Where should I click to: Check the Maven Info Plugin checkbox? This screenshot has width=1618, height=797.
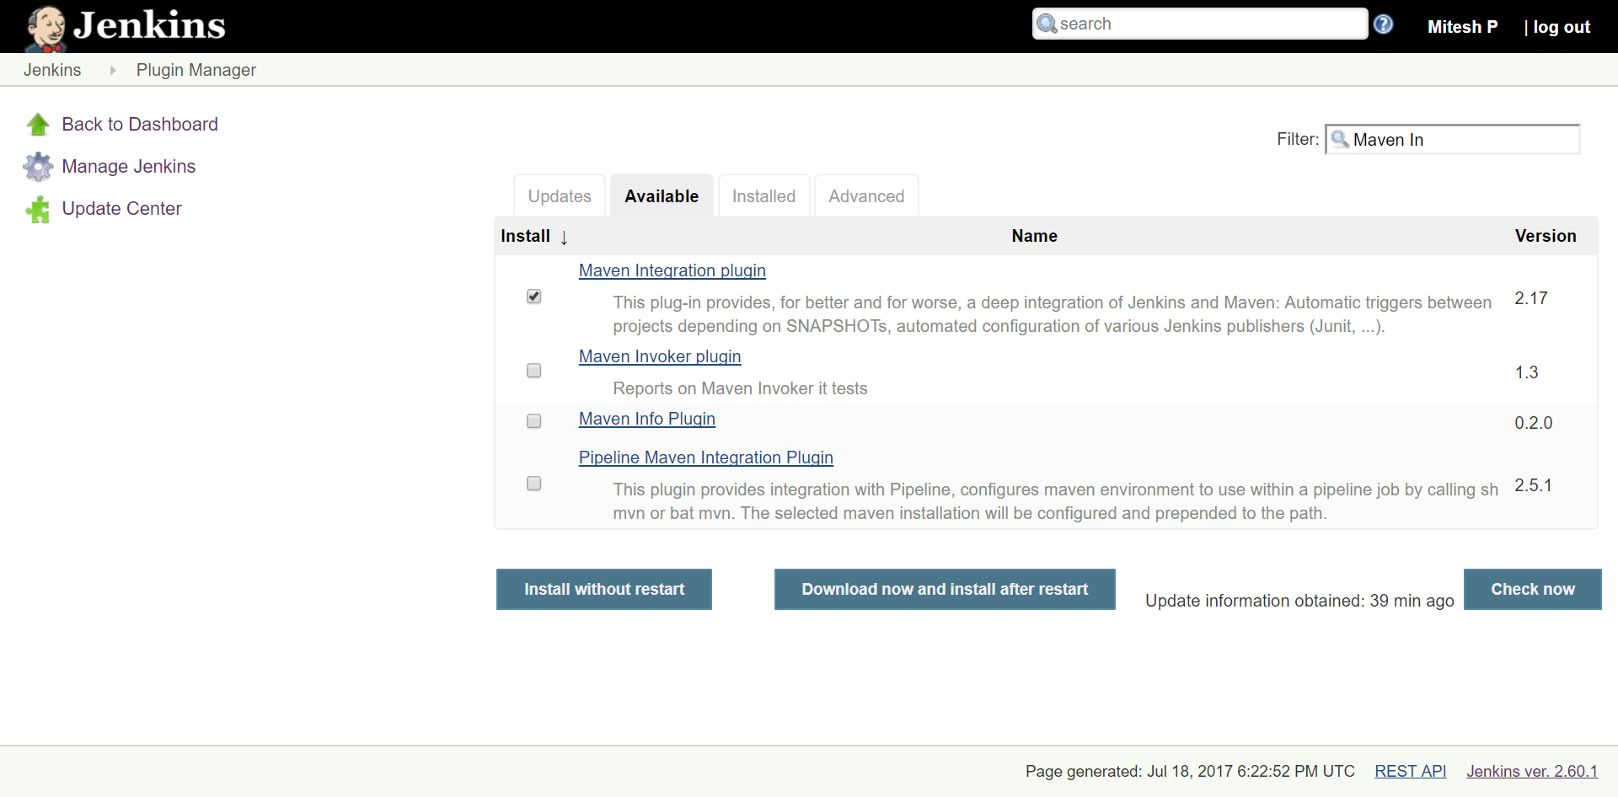[533, 421]
